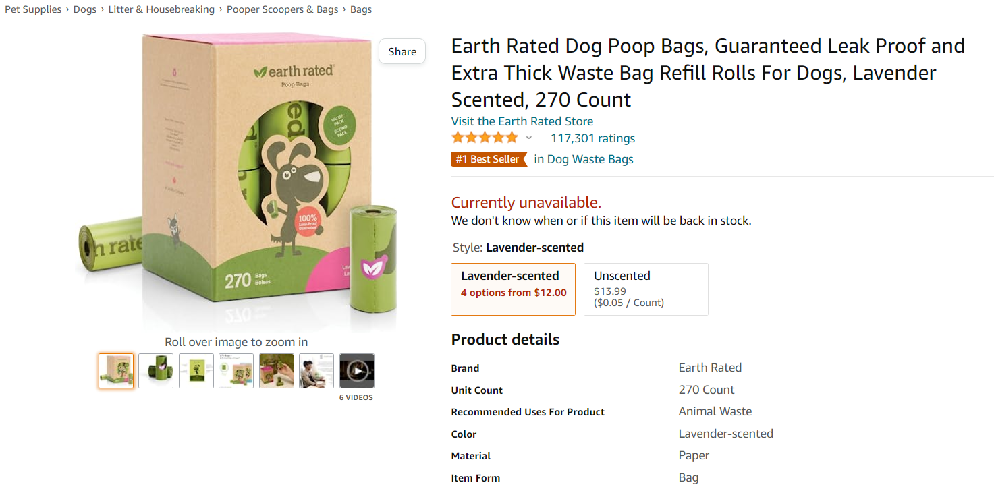Open the star rating dropdown arrow
This screenshot has width=994, height=495.
click(x=529, y=138)
